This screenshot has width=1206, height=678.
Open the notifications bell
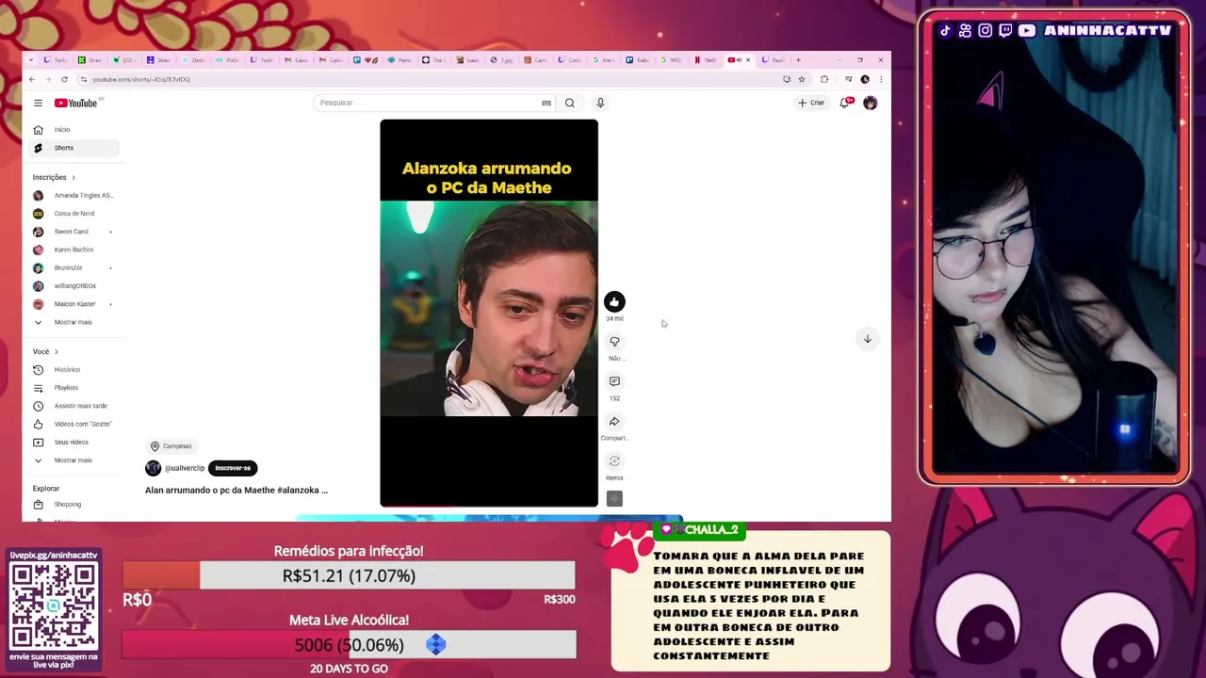pyautogui.click(x=844, y=103)
